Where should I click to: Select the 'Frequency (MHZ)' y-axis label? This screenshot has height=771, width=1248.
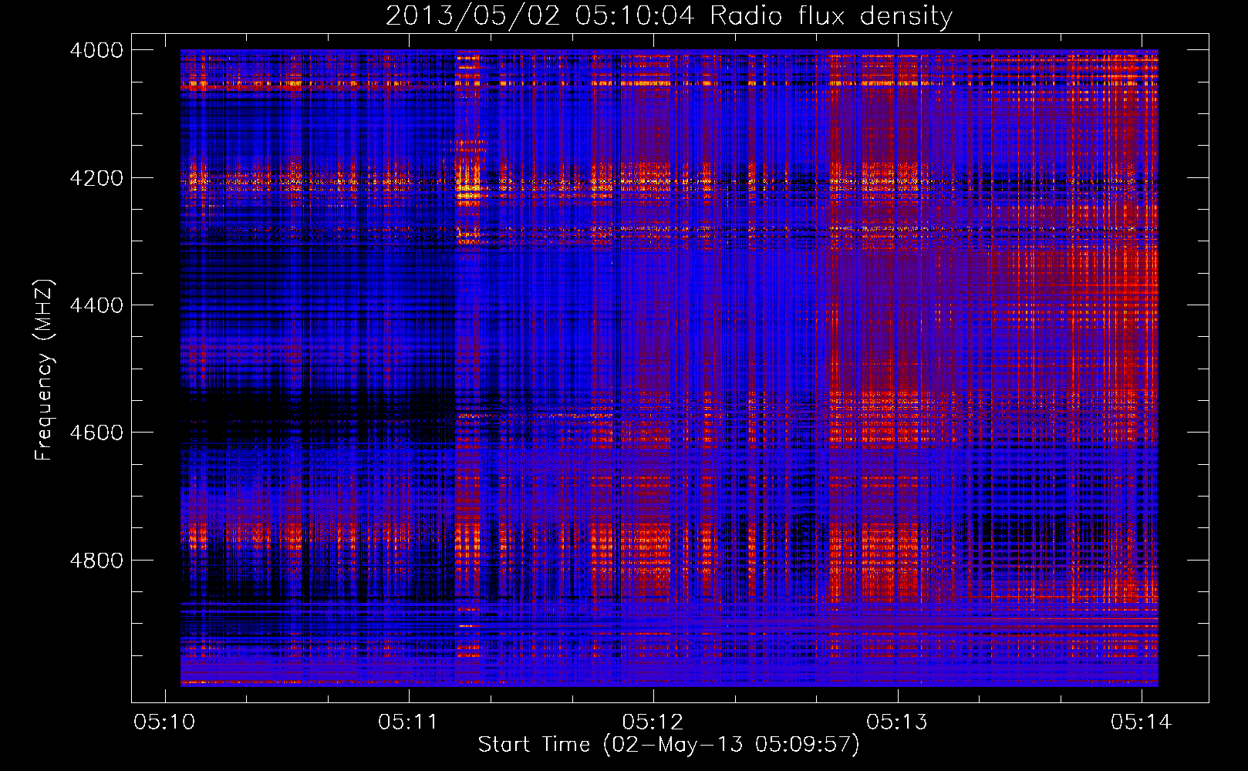44,370
